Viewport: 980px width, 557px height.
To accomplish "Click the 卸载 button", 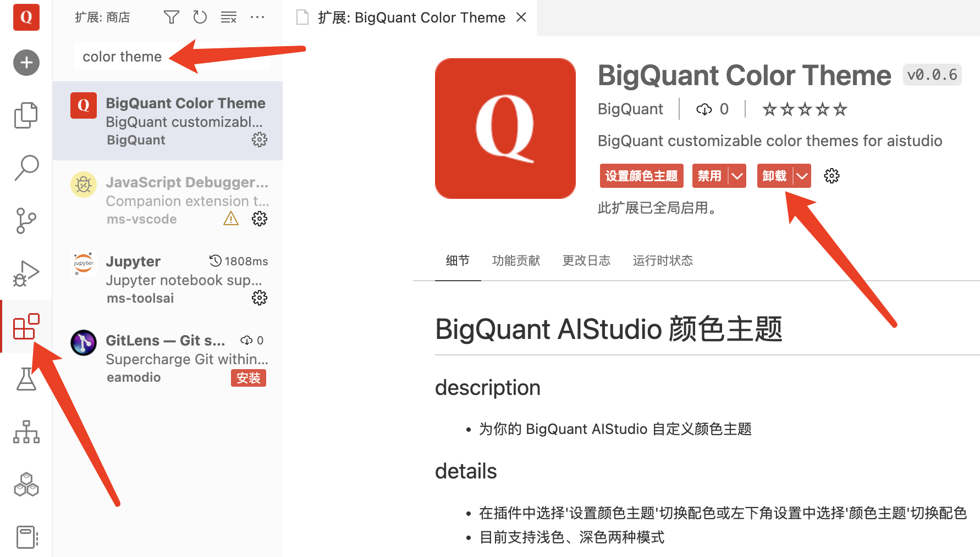I will tap(774, 176).
